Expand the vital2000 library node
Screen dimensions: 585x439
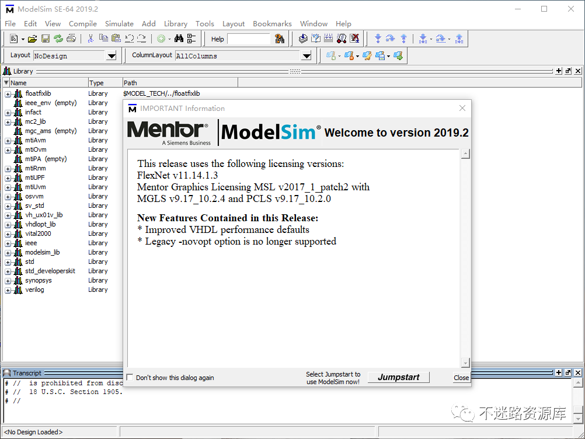[8, 234]
